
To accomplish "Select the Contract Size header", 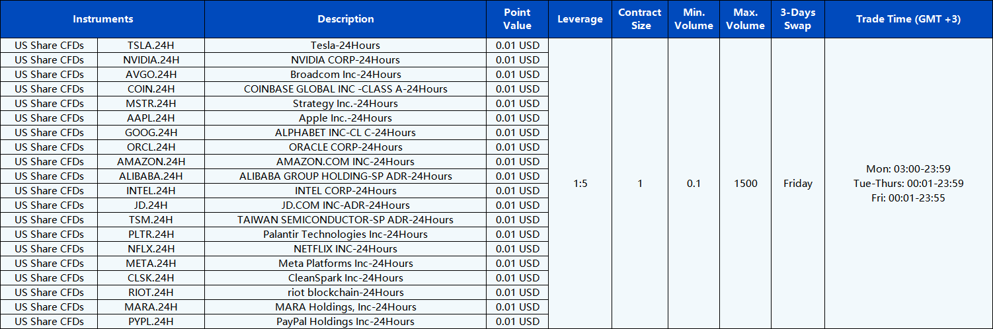I will (639, 19).
